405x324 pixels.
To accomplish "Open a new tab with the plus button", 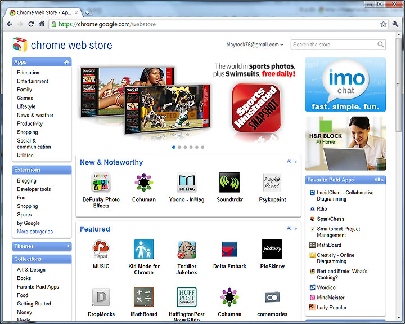I will pos(87,13).
